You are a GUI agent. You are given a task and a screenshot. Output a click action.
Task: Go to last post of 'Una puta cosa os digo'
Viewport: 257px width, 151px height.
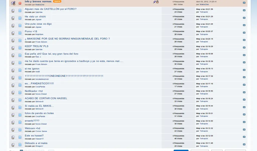pyautogui.click(x=244, y=25)
